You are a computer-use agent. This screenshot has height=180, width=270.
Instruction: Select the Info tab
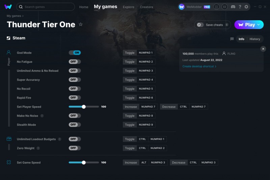tap(241, 39)
